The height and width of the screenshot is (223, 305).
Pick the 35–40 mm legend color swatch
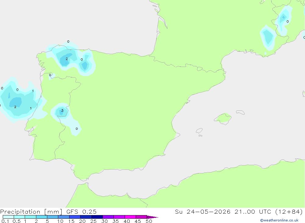coord(119,217)
